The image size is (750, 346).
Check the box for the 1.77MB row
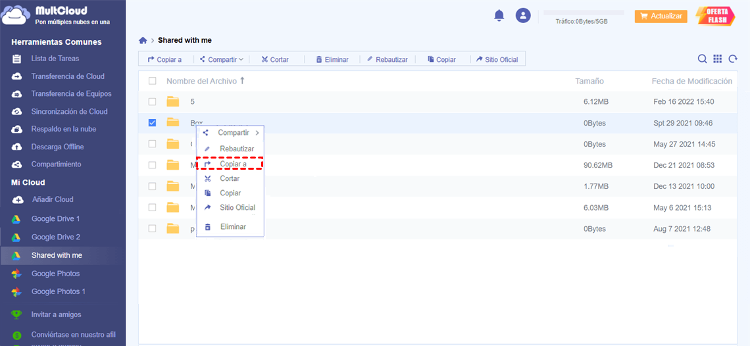tap(152, 186)
